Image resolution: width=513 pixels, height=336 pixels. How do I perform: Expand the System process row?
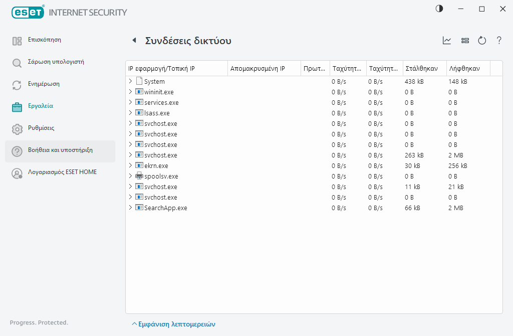130,81
